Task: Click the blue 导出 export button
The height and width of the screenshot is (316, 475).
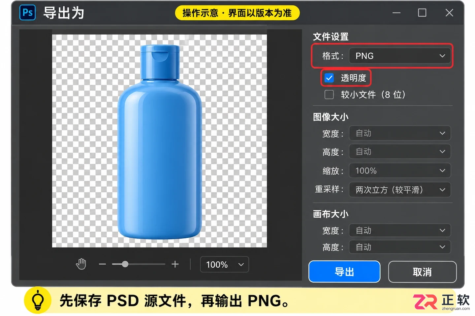Action: point(344,272)
